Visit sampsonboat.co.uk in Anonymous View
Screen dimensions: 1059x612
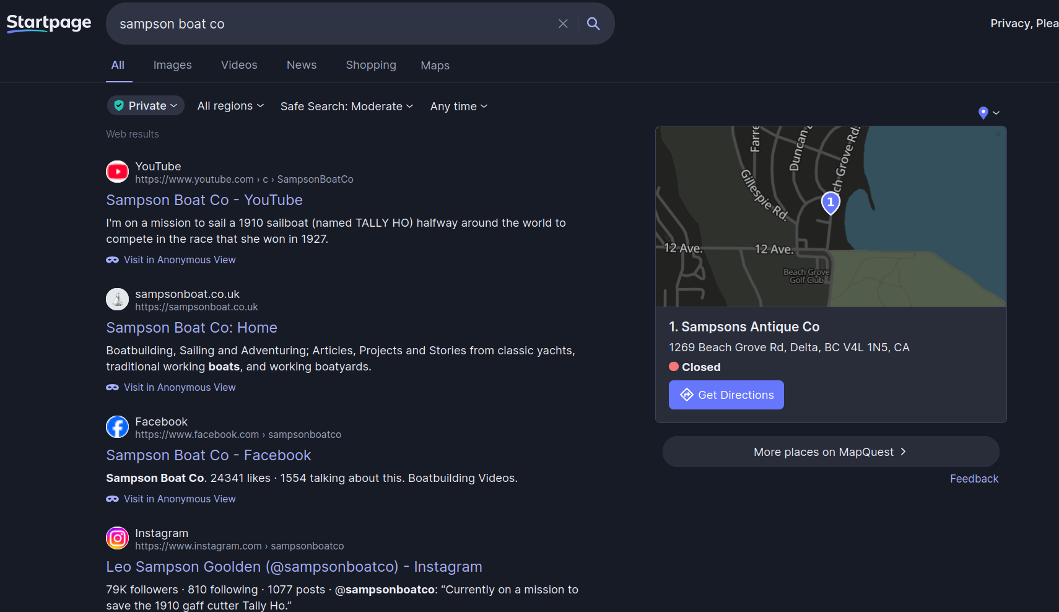point(180,388)
